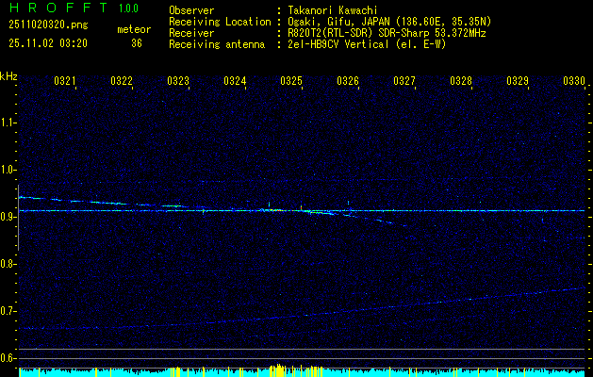Select the 0327 time label
Image resolution: width=593 pixels, height=377 pixels.
[x=404, y=82]
